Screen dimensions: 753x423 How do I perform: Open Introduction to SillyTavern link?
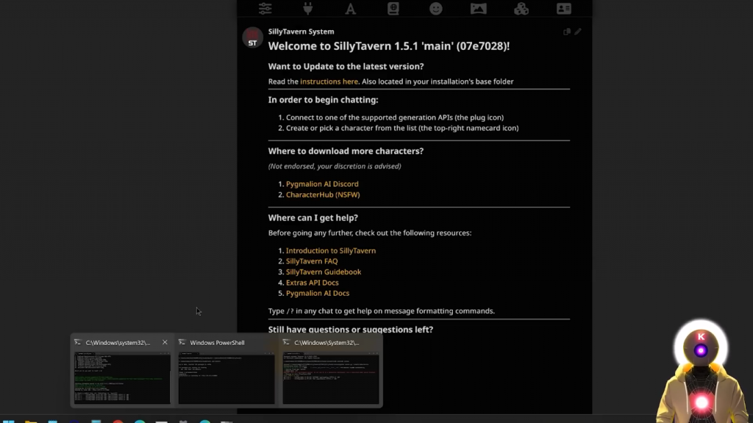tap(331, 250)
